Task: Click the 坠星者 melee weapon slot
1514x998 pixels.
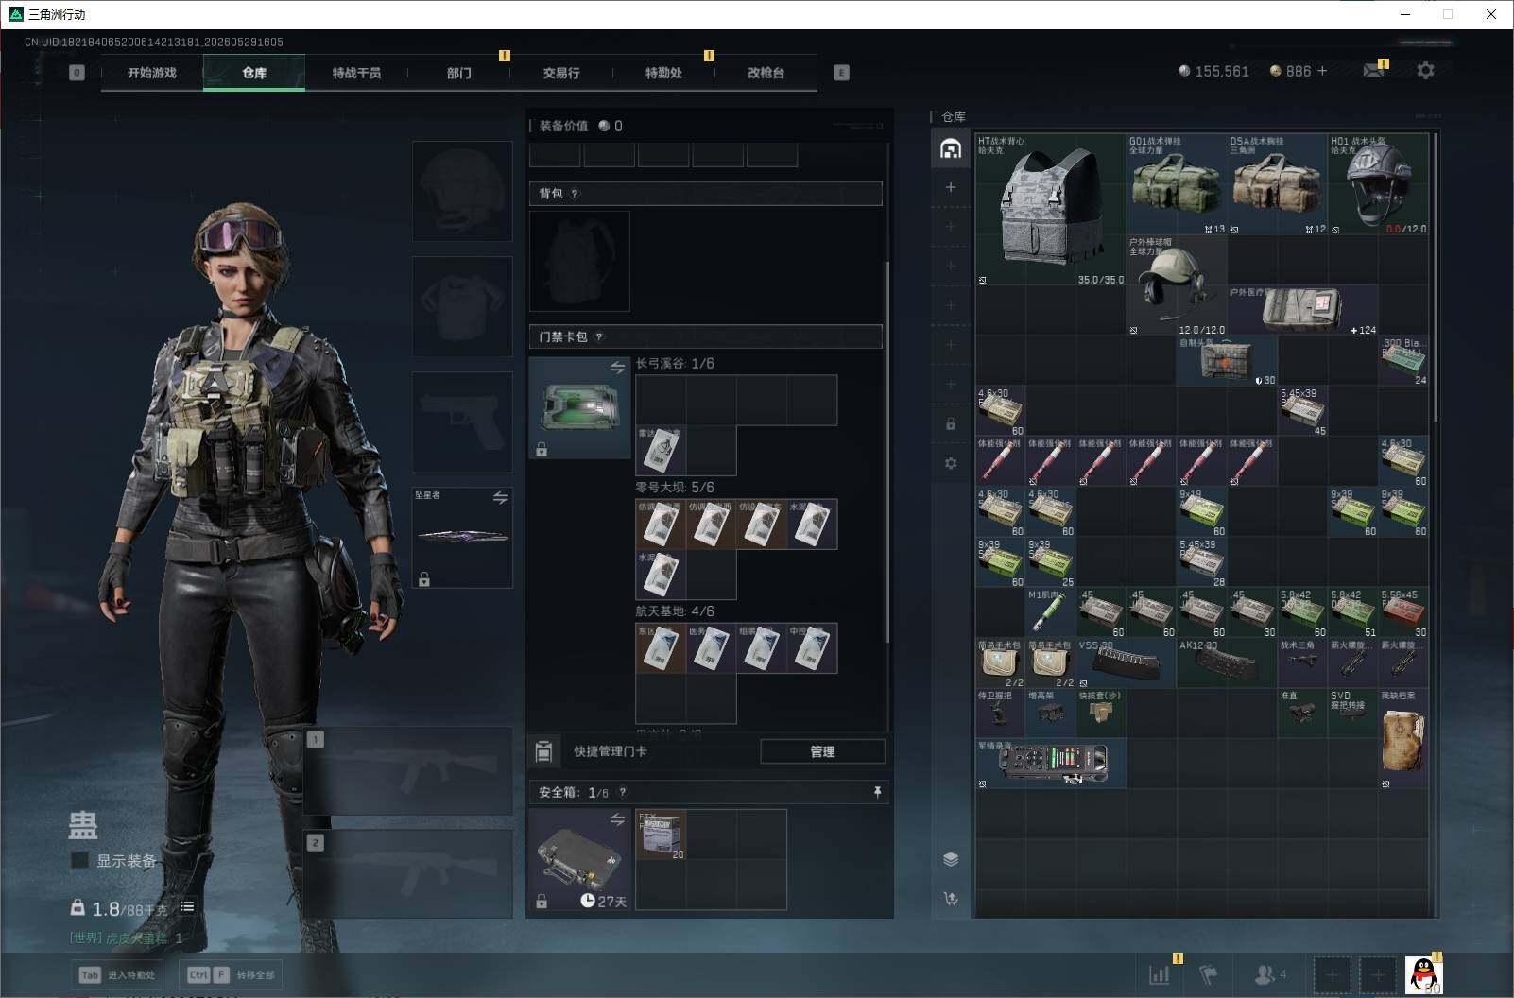Action: (462, 537)
